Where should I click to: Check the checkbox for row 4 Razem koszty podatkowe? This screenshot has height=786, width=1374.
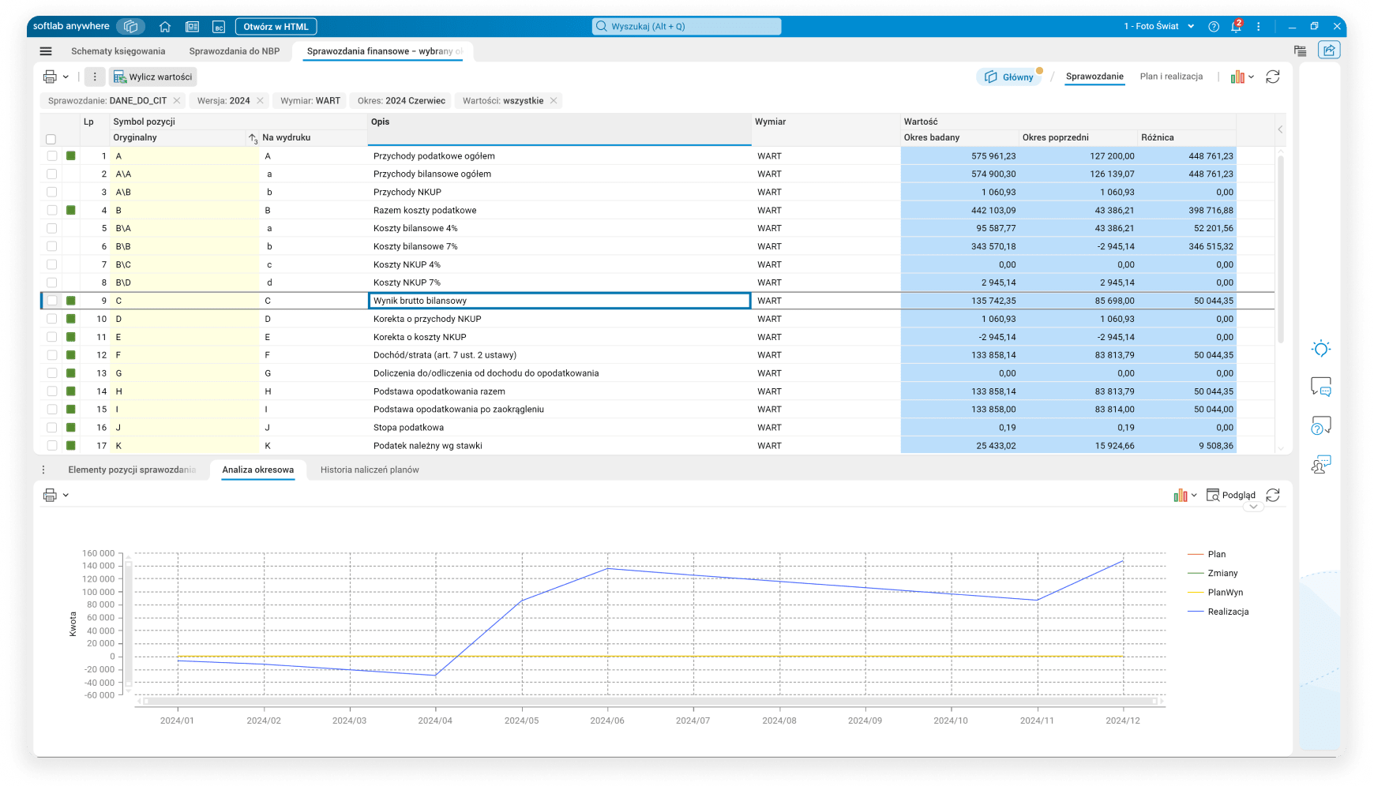click(x=52, y=211)
